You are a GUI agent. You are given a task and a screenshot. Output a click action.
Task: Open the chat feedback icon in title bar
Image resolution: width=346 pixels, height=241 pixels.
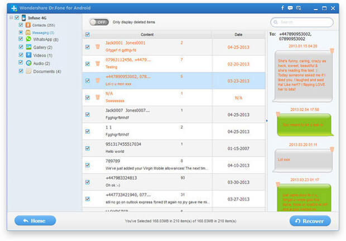pos(290,8)
